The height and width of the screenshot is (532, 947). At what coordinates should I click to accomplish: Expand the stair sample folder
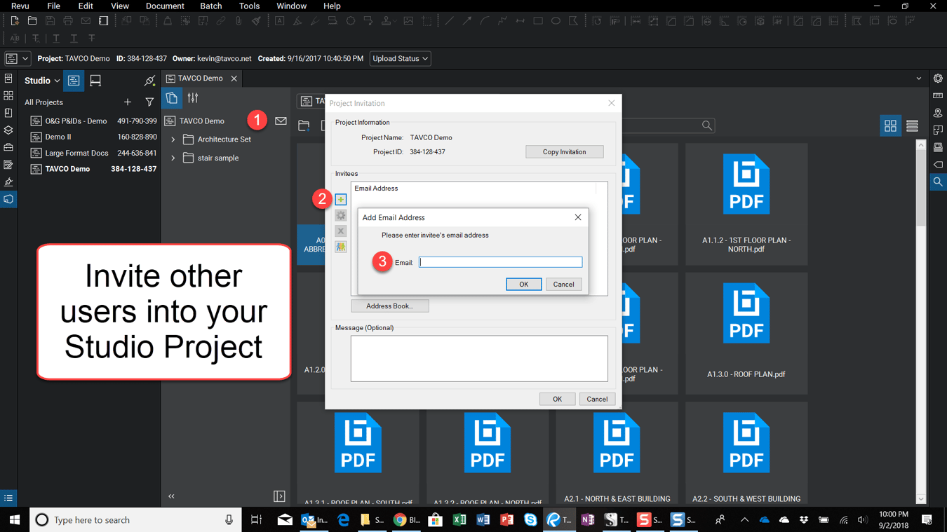click(x=172, y=158)
